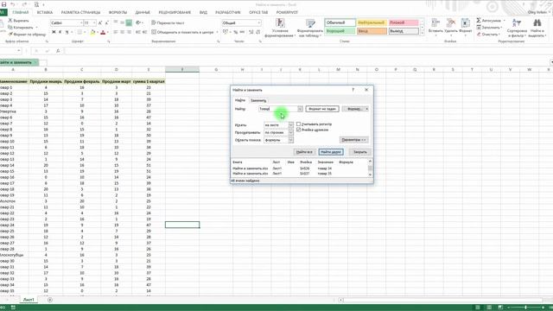Screen dimensions: 553x311
Task: Click the Increase font size icon
Action: (100, 23)
